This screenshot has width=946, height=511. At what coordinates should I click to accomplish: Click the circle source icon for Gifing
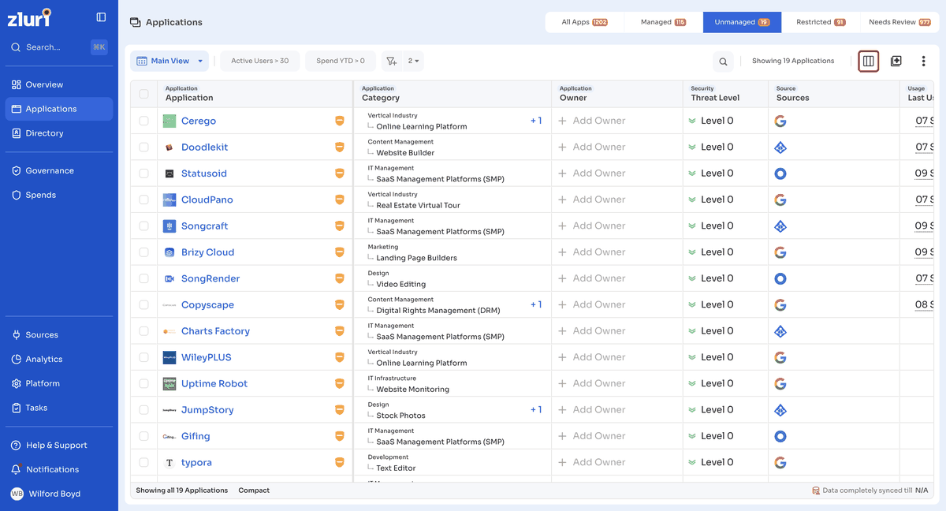[x=780, y=436]
